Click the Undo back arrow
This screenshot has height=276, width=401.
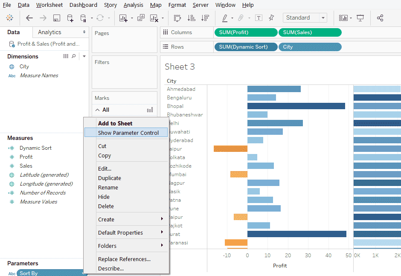pos(29,18)
